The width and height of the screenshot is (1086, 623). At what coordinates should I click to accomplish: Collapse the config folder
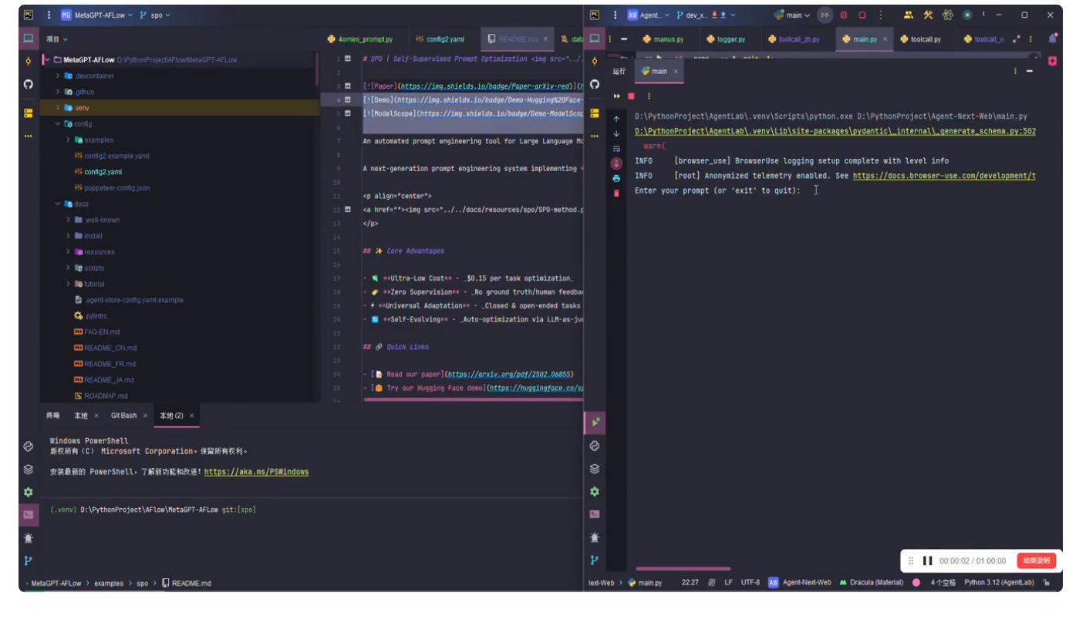[58, 123]
